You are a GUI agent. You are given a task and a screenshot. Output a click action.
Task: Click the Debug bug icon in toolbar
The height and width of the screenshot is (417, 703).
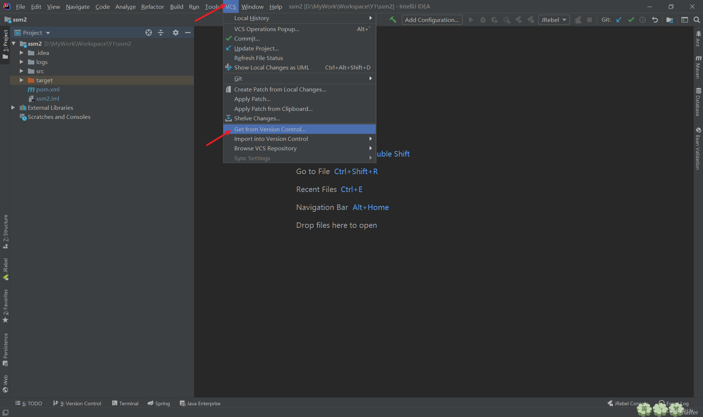click(x=483, y=20)
